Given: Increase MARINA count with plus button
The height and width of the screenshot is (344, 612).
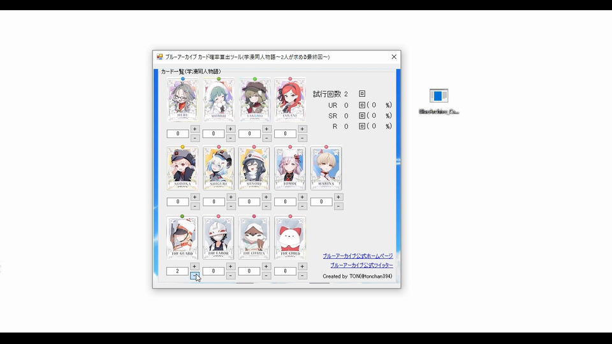Looking at the screenshot, I should click(339, 197).
